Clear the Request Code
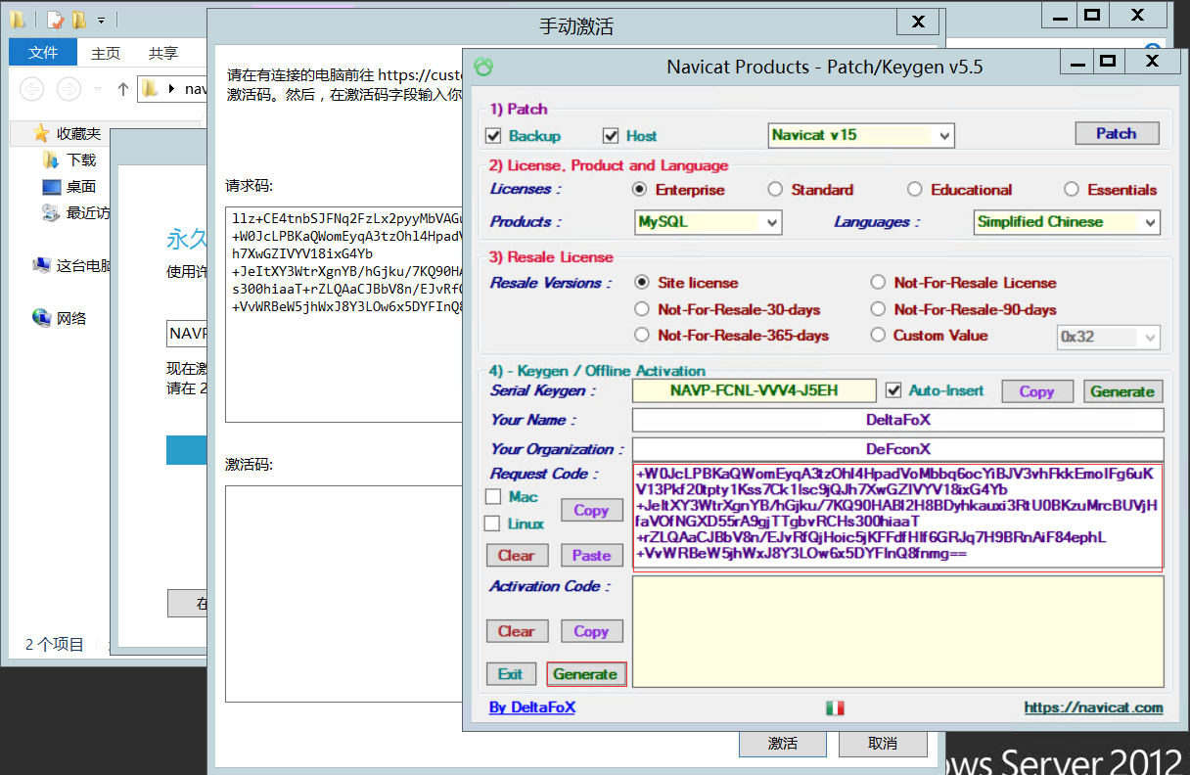This screenshot has width=1190, height=775. tap(517, 555)
